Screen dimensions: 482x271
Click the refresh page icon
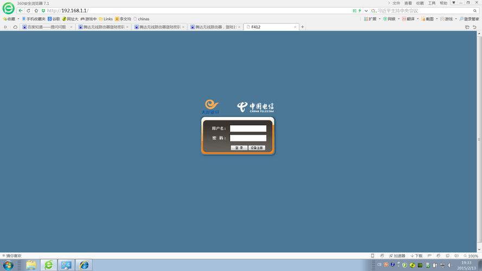click(x=28, y=10)
